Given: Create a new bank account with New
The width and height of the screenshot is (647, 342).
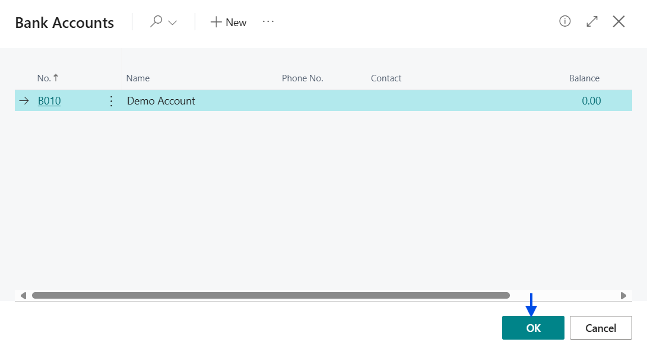Looking at the screenshot, I should tap(229, 22).
